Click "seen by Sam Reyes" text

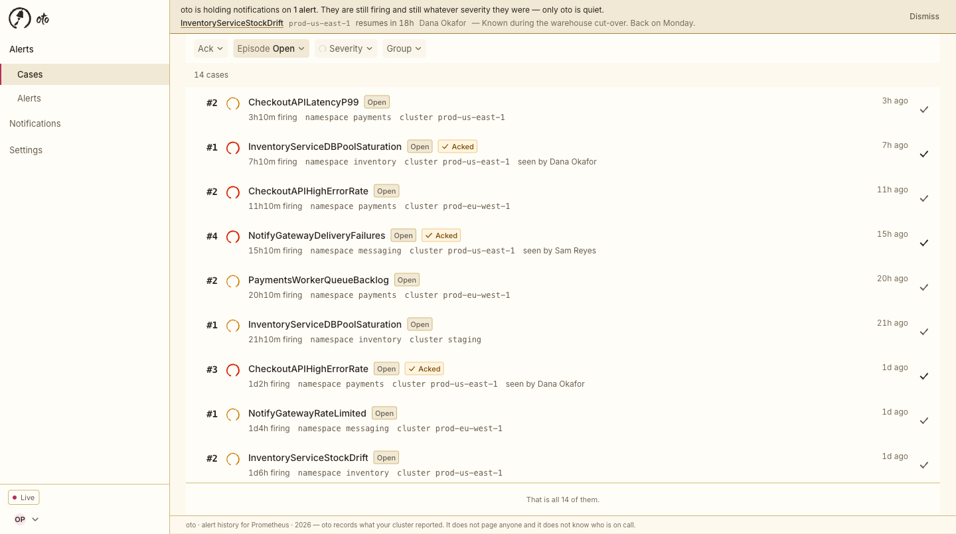point(560,251)
